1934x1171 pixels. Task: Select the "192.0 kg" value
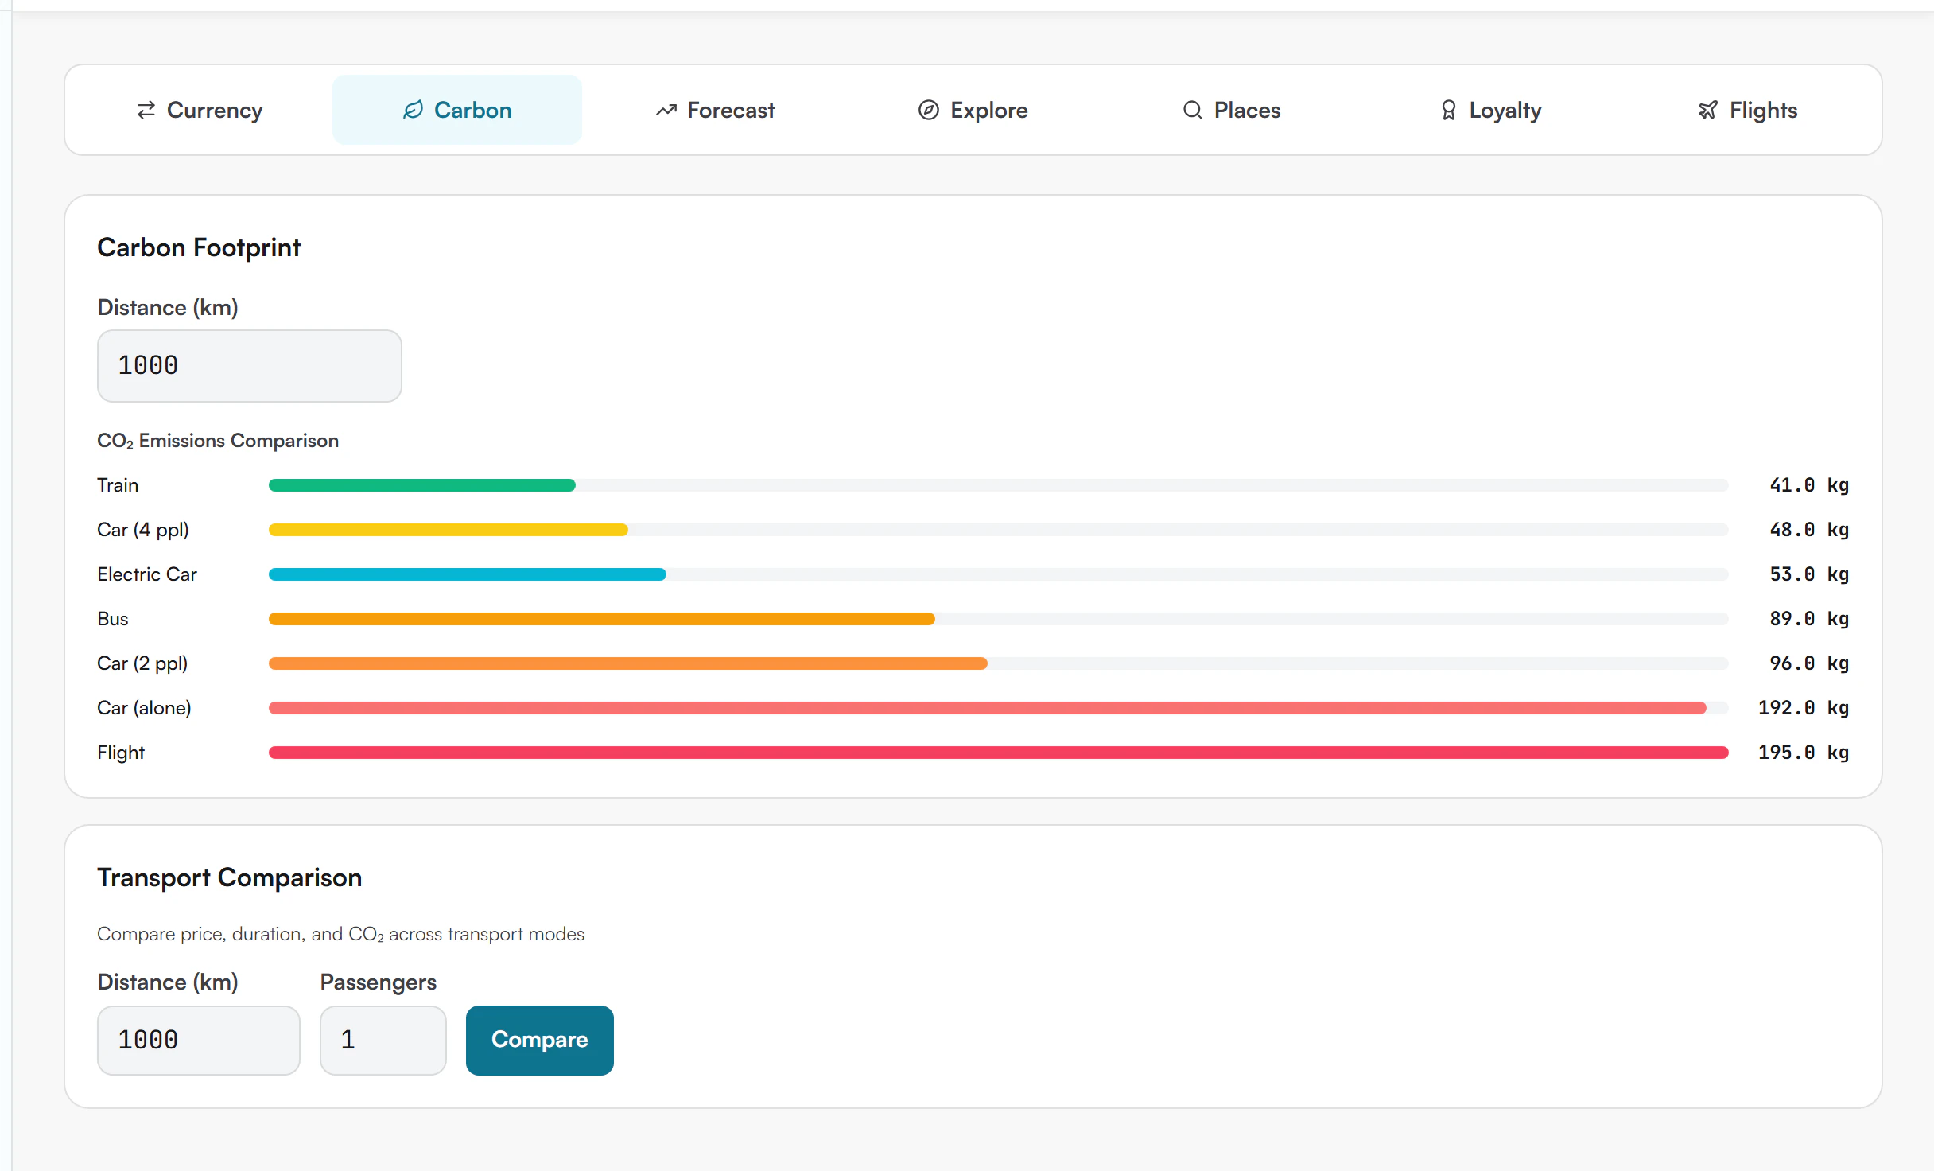point(1804,708)
